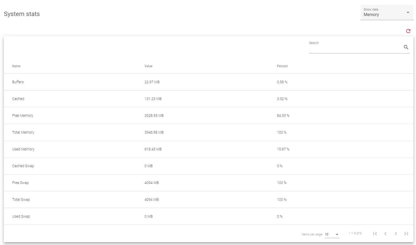Select the Cached Swap row
This screenshot has height=245, width=416.
pyautogui.click(x=23, y=166)
